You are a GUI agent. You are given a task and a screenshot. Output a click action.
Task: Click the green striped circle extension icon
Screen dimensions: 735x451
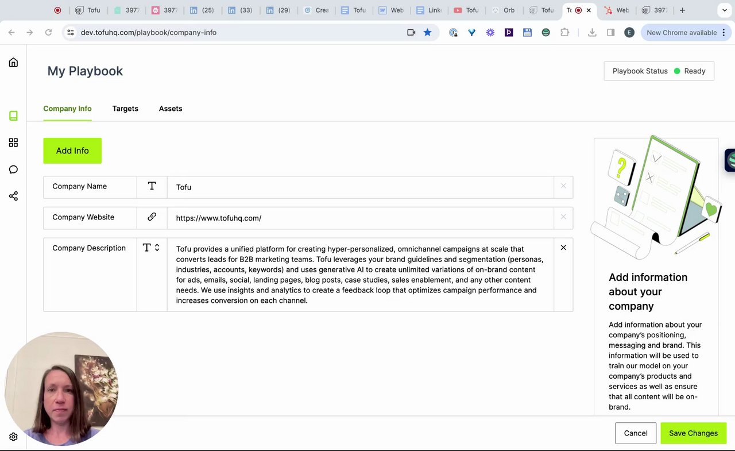pyautogui.click(x=546, y=33)
